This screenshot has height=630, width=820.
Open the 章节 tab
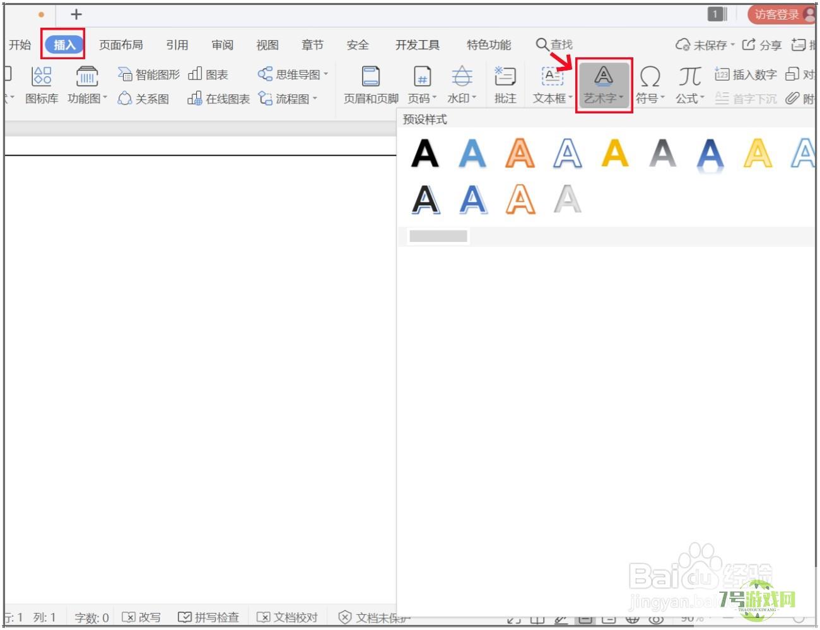312,45
